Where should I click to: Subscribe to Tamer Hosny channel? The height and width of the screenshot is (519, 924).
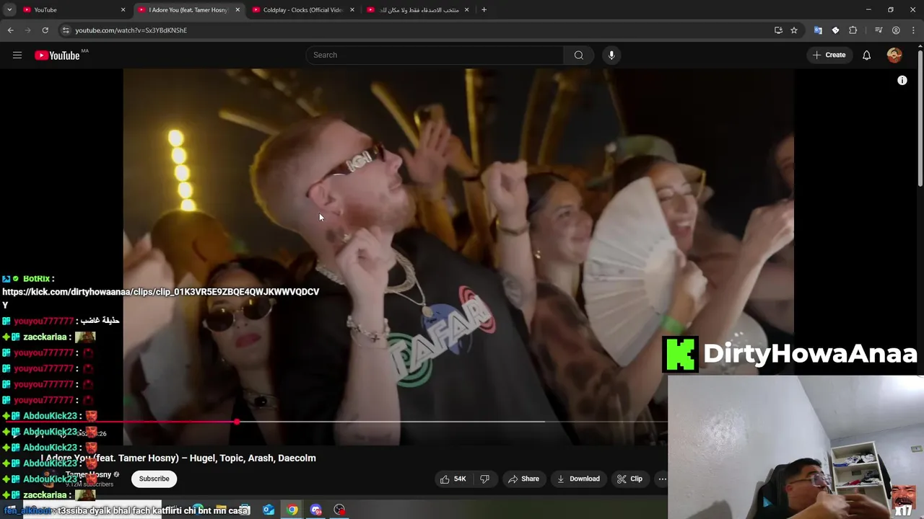click(154, 479)
